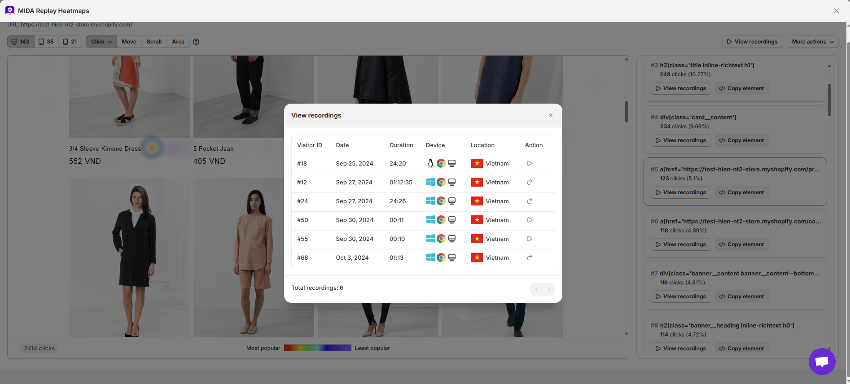Switch to mobile device filter 21
Viewport: 850px width, 384px height.
tap(70, 42)
